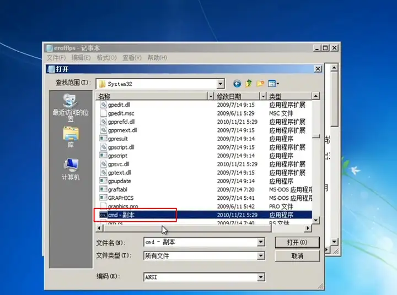
Task: Sort files by 修改日期 column header
Action: tap(238, 96)
